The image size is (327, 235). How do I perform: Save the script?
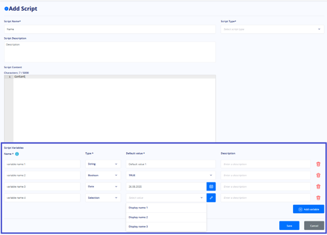click(x=289, y=226)
